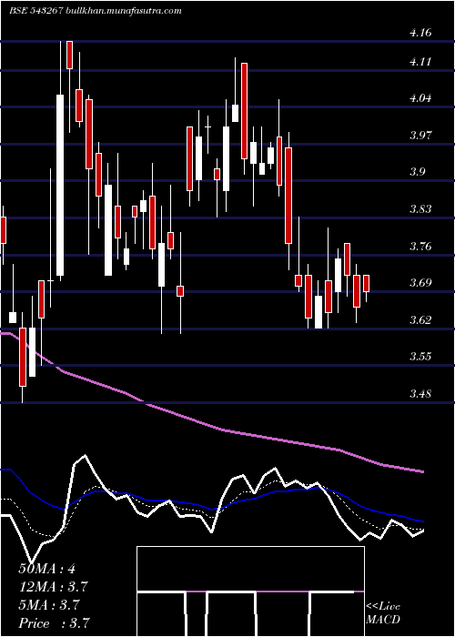Click the 4.04 price axis label
455x637 pixels.
[420, 98]
